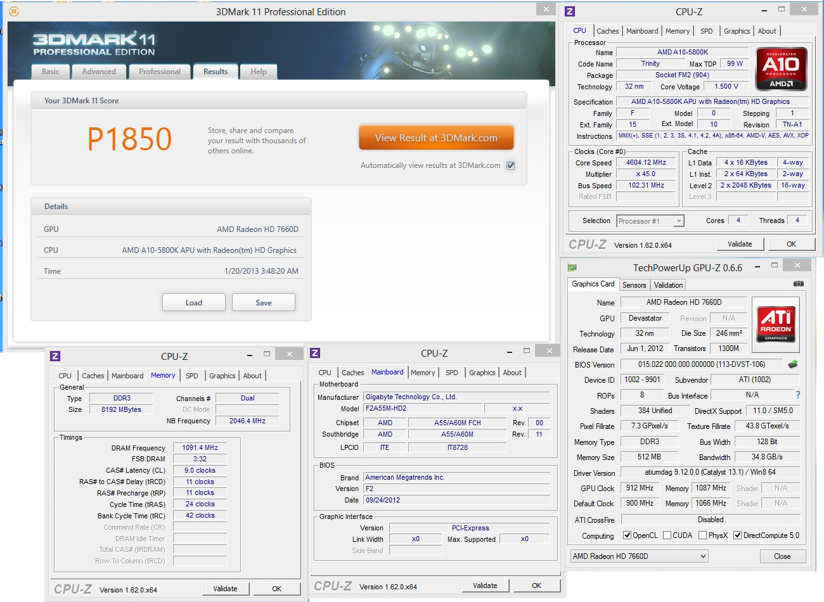Toggle the CUDA checkbox in GPU-Z

(667, 535)
